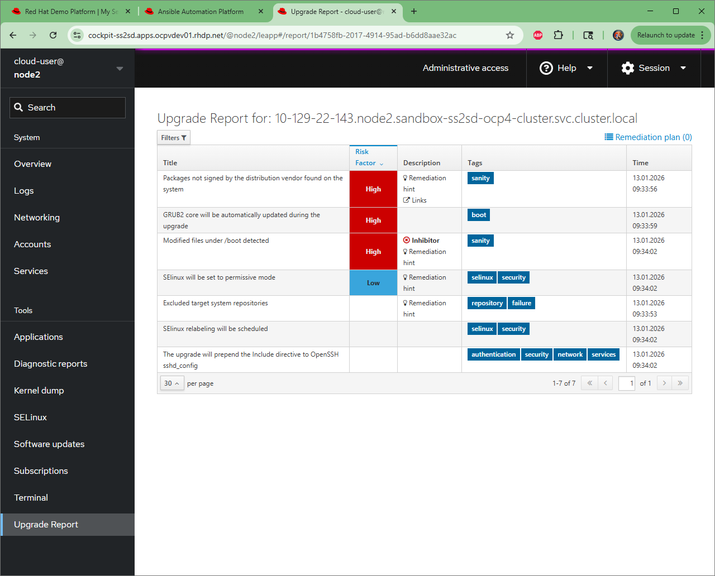The image size is (715, 576).
Task: Open Accounts in the sidebar
Action: [x=68, y=244]
